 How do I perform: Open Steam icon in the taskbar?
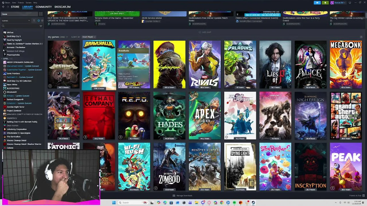253,203
